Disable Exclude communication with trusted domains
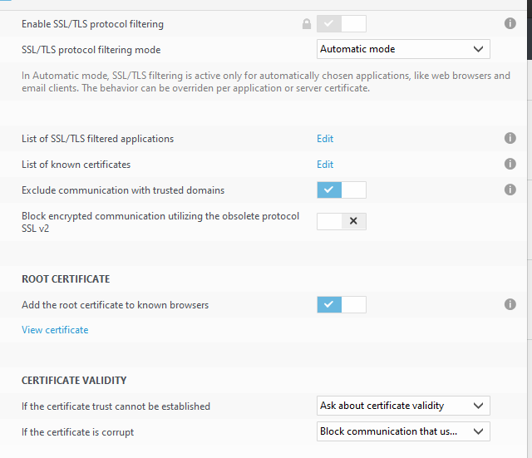Screen dimensions: 532x458 click(x=341, y=190)
